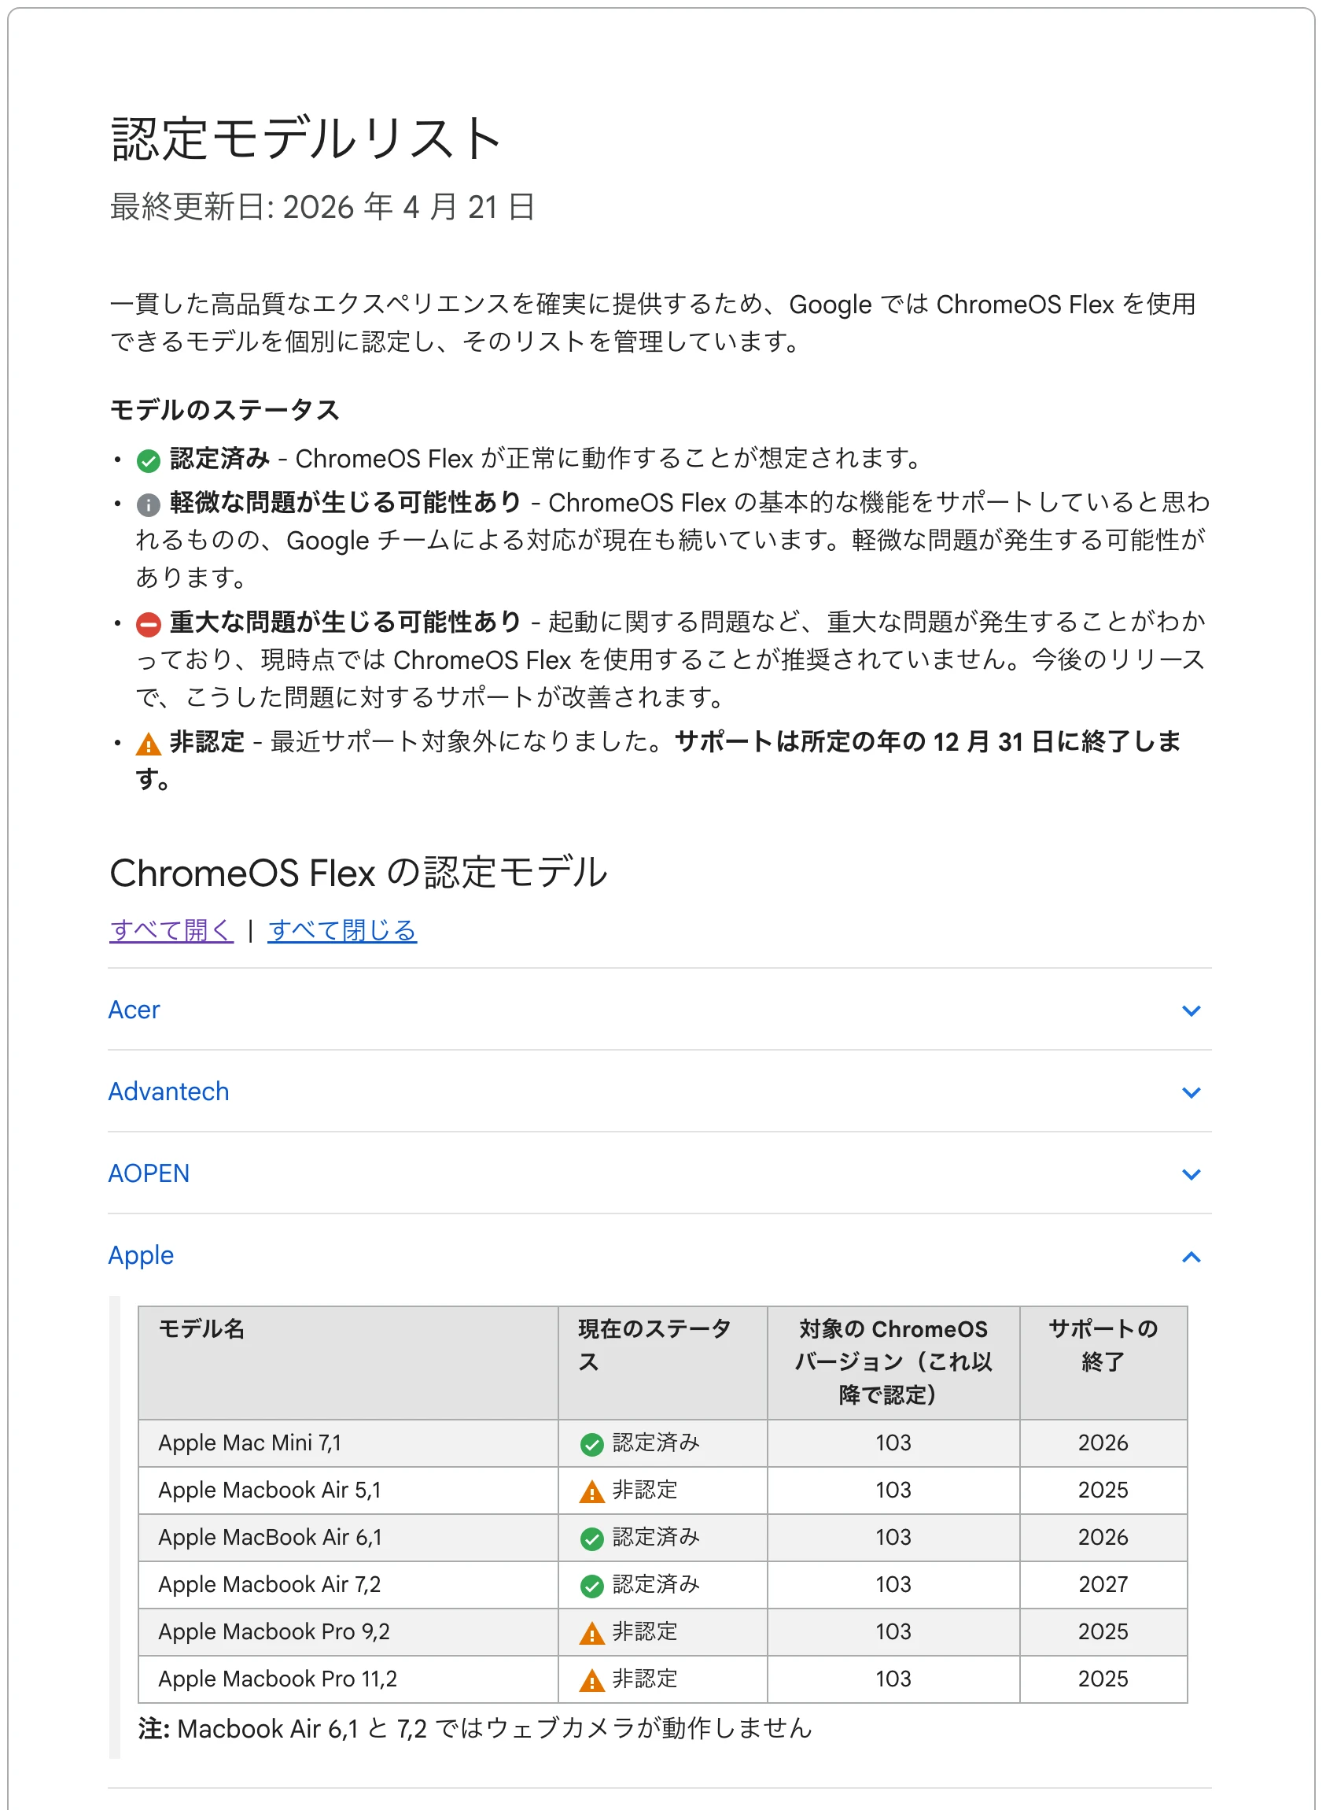Image resolution: width=1326 pixels, height=1810 pixels.
Task: Open the Acer model list heading
Action: [134, 1010]
